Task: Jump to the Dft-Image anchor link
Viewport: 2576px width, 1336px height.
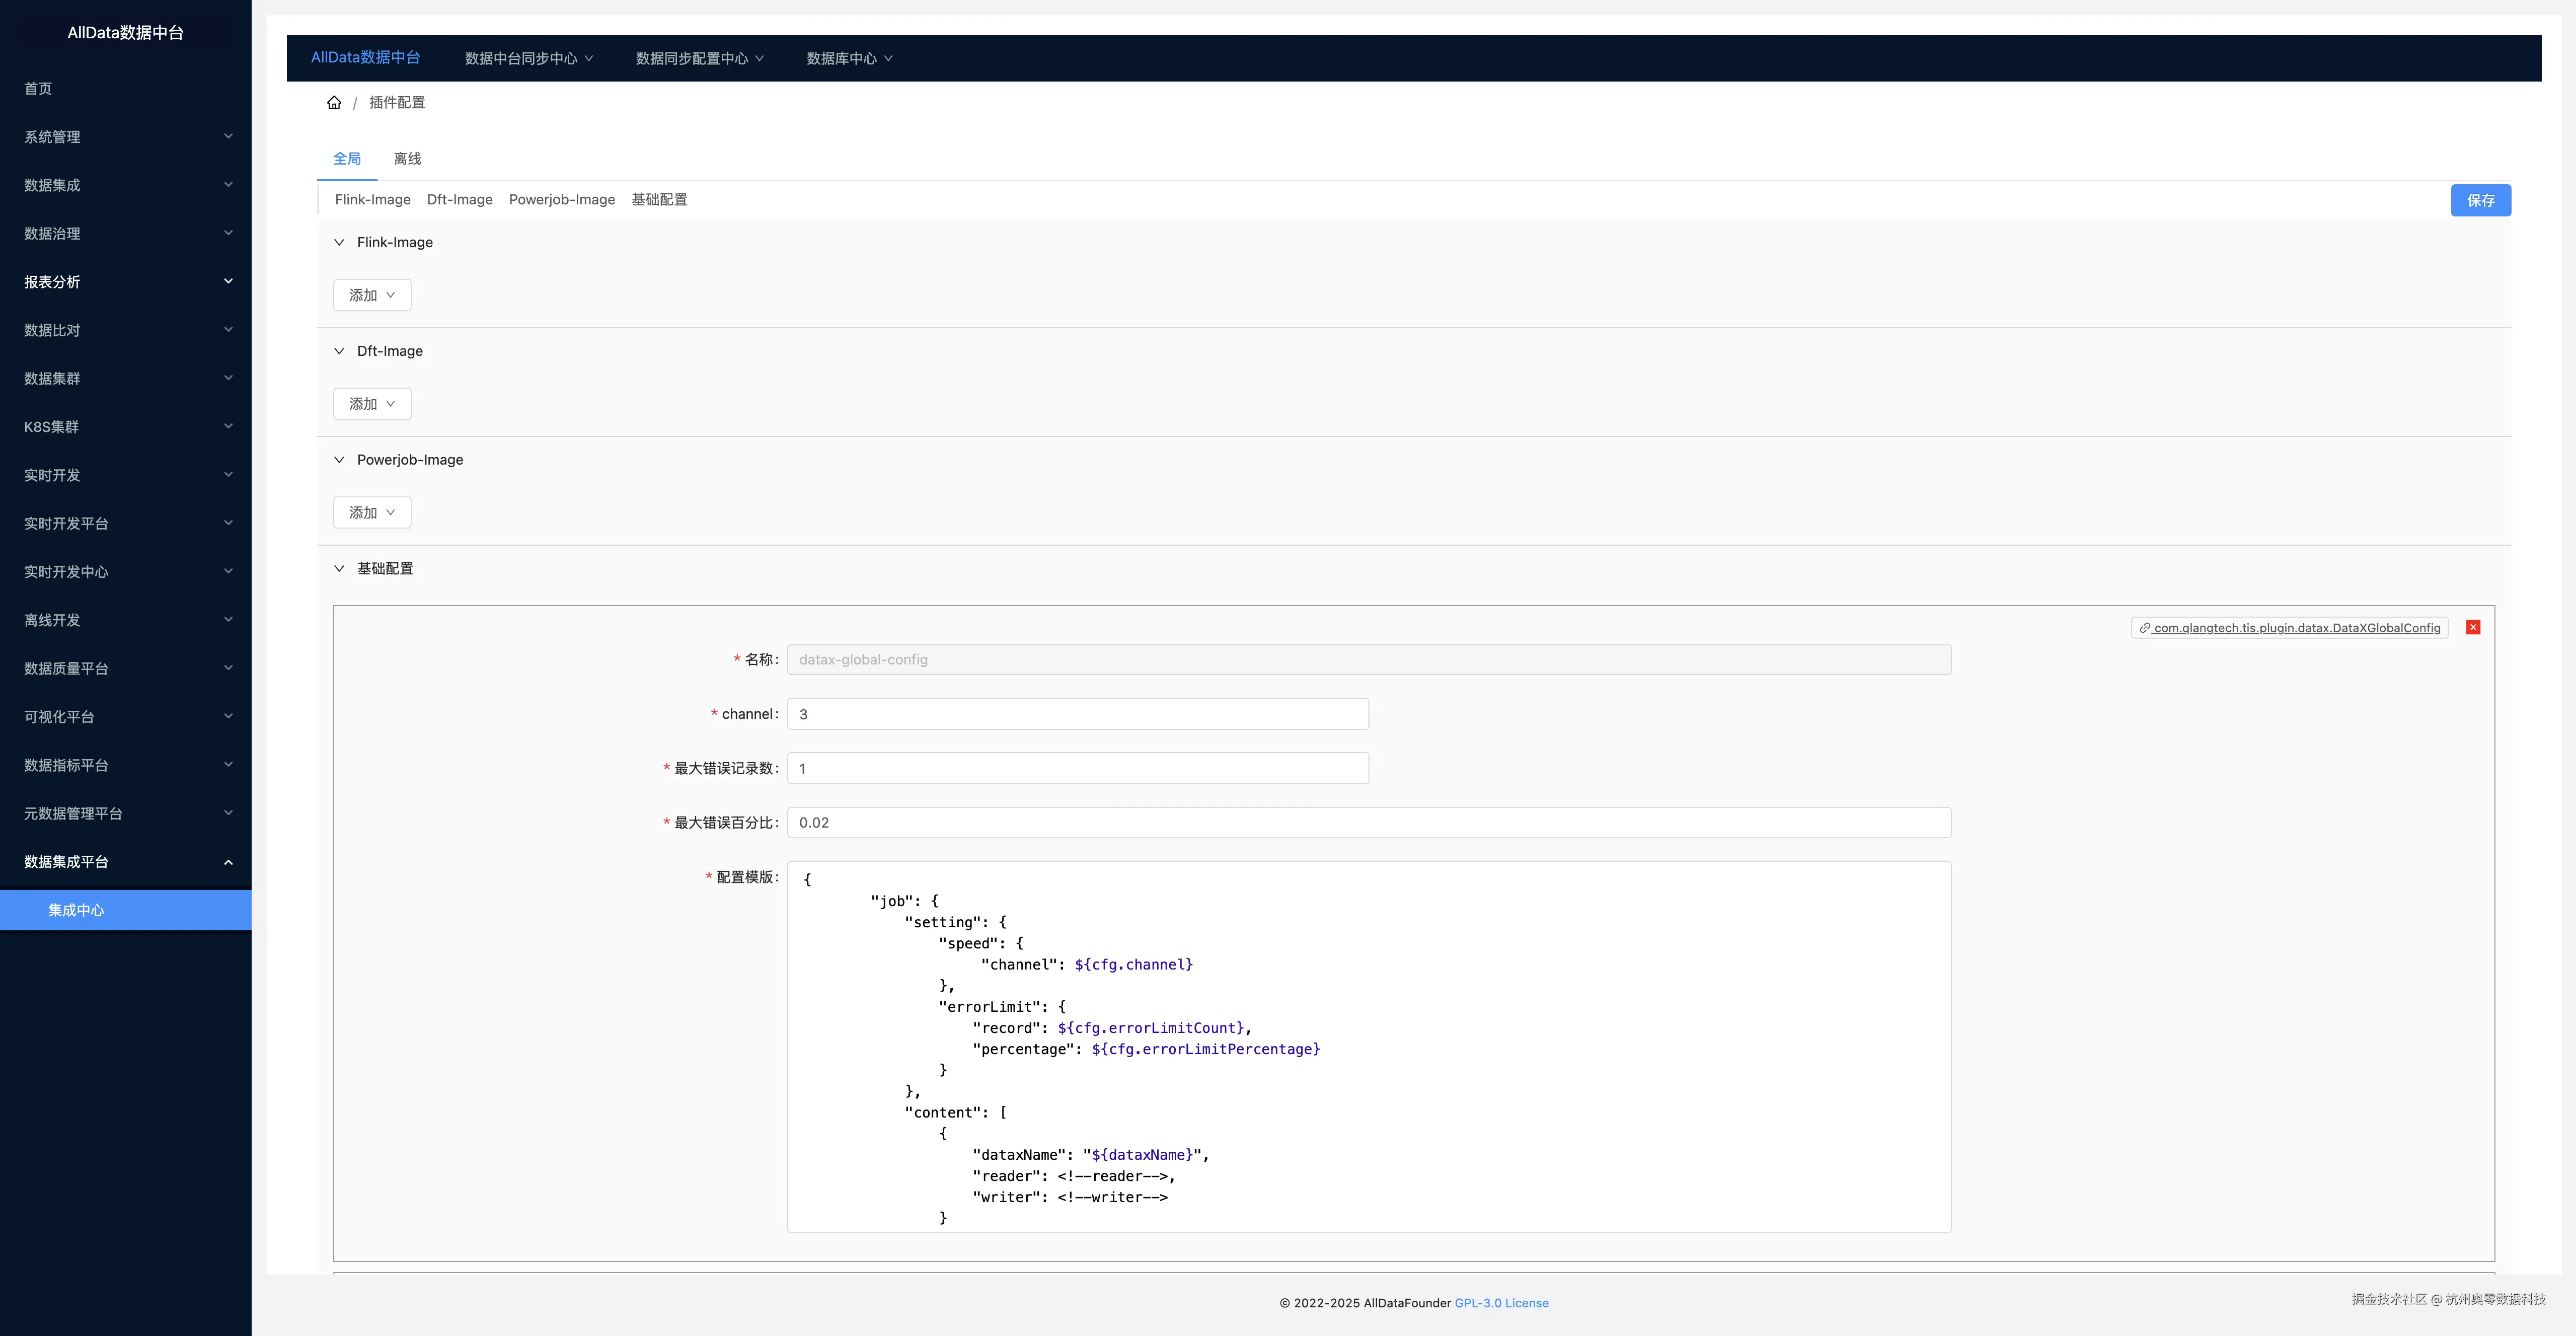Action: [x=459, y=199]
